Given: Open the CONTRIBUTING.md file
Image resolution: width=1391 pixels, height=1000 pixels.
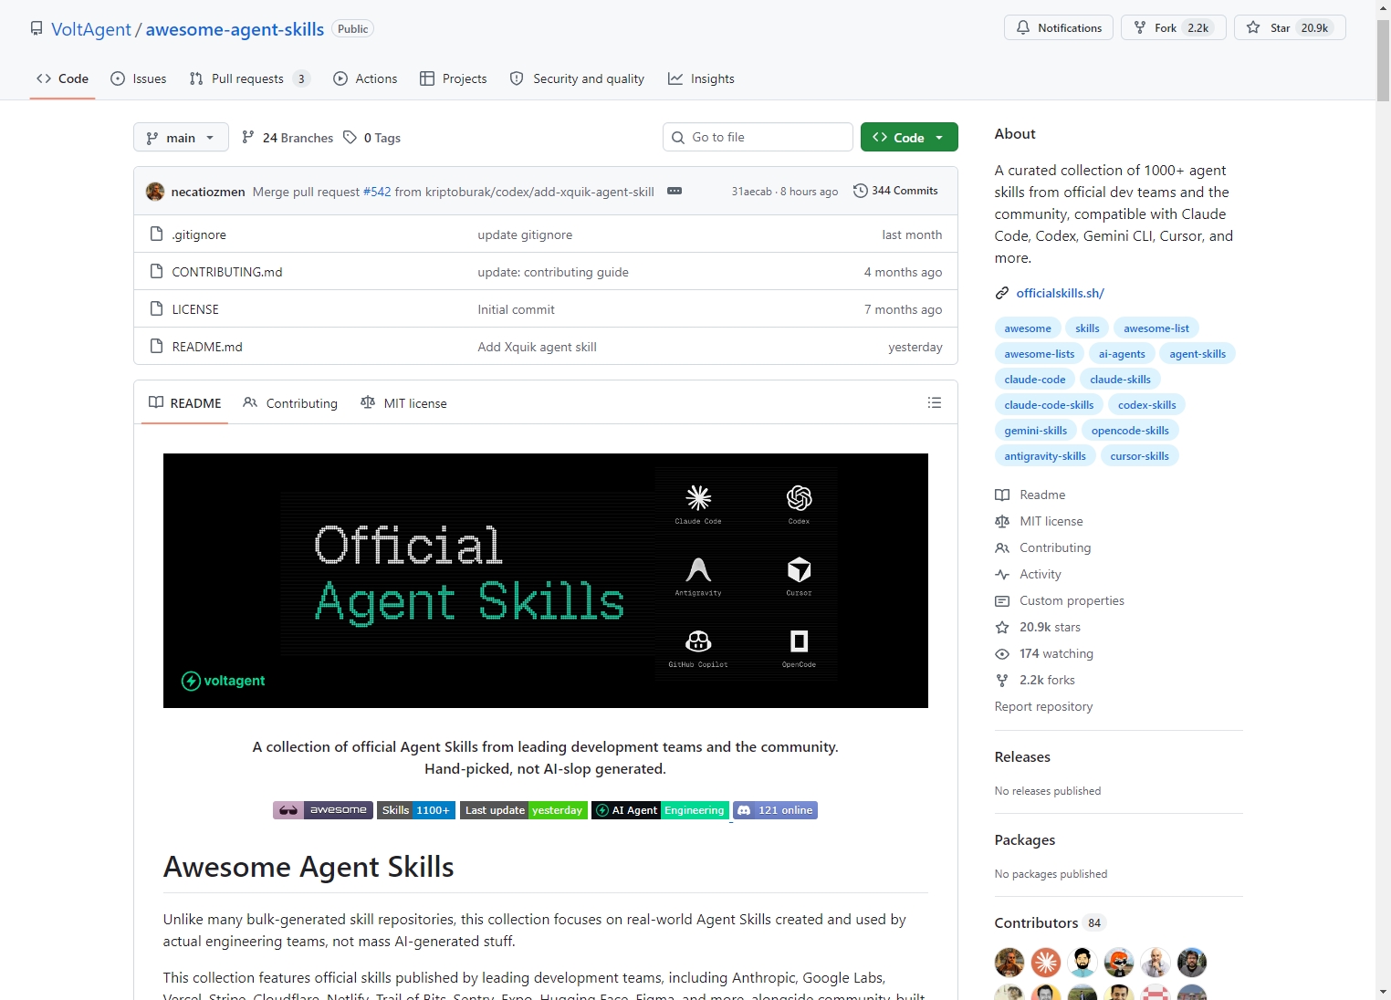Looking at the screenshot, I should pos(227,272).
